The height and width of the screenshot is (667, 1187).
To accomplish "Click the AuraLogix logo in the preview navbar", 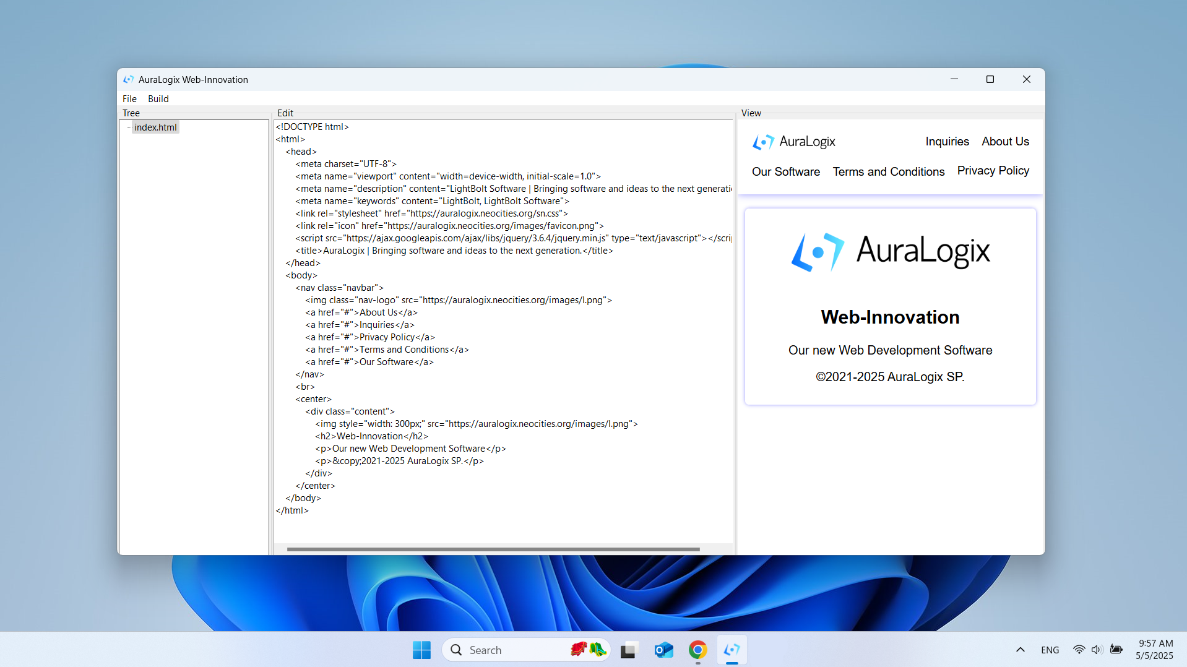I will [x=793, y=142].
